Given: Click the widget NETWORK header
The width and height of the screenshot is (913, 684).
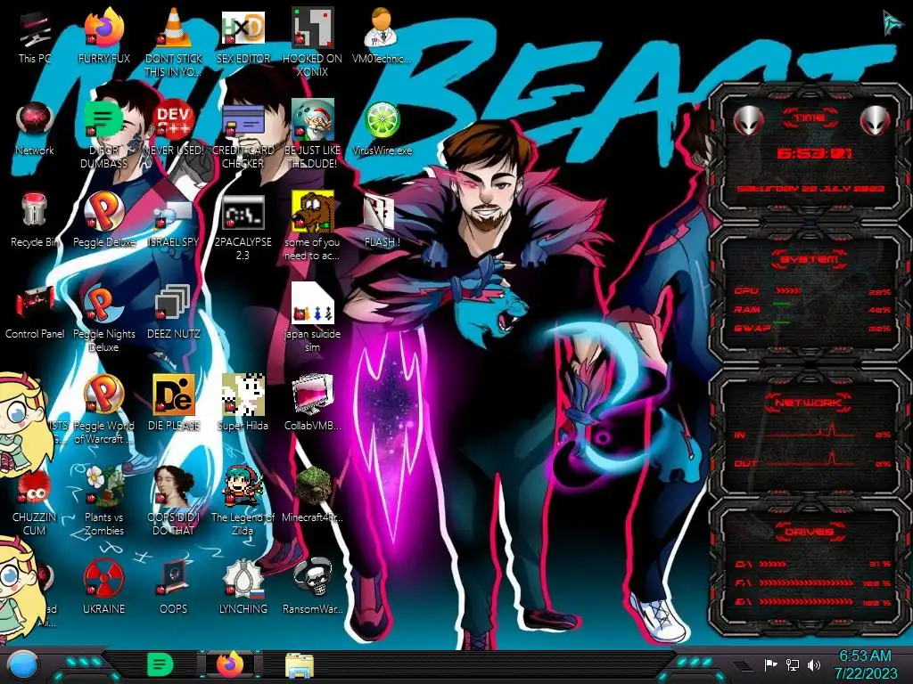Looking at the screenshot, I should tap(810, 402).
